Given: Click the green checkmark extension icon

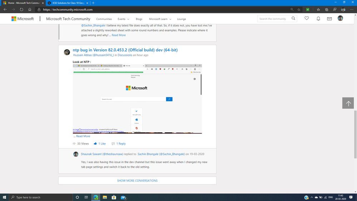Looking at the screenshot, I should pyautogui.click(x=308, y=10).
